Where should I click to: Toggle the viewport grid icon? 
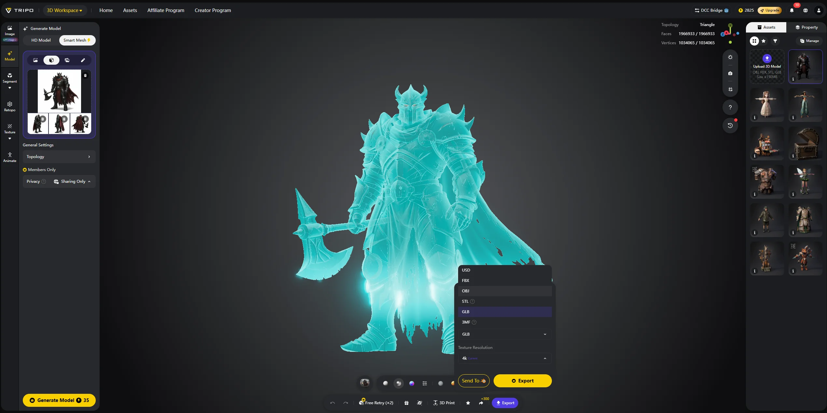point(730,89)
